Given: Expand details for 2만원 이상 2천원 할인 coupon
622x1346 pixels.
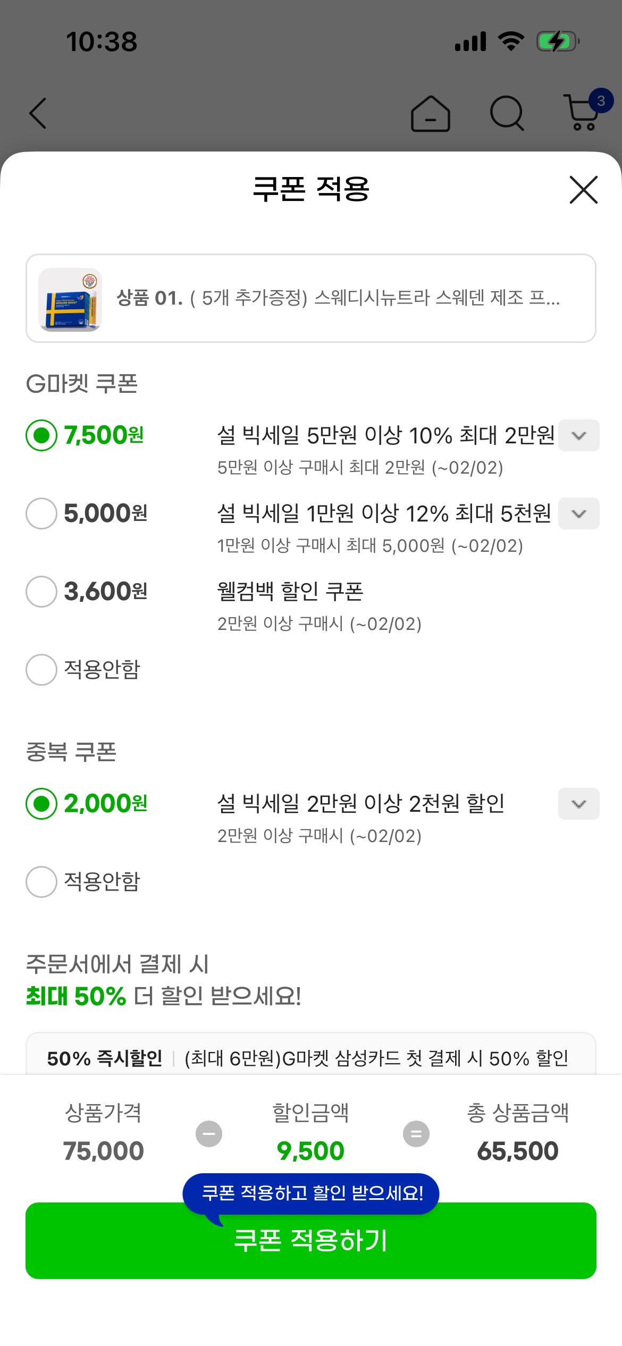Looking at the screenshot, I should coord(578,804).
